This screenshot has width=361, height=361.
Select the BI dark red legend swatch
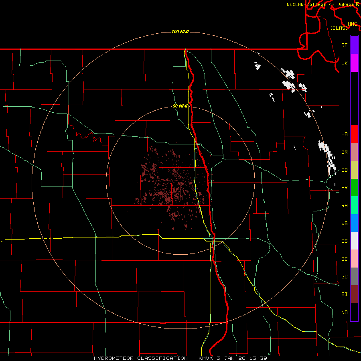[x=354, y=294]
